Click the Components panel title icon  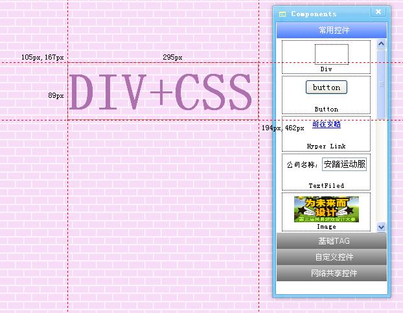282,14
